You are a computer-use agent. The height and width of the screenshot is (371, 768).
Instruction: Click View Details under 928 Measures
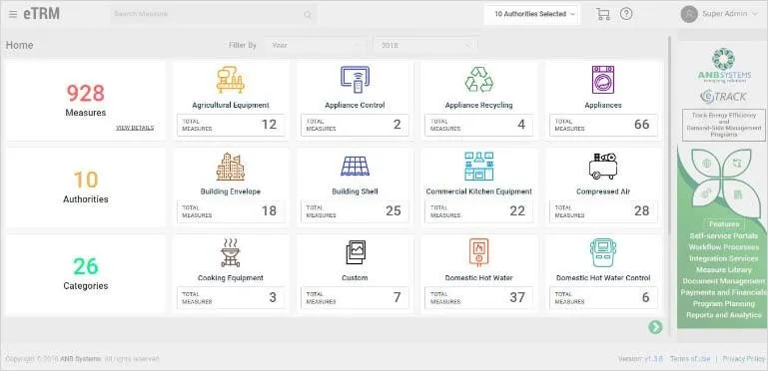click(135, 128)
